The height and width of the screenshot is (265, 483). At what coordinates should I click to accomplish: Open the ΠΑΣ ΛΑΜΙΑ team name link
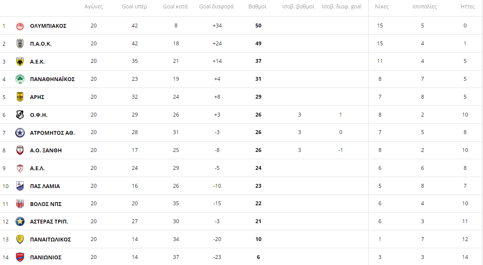45,186
